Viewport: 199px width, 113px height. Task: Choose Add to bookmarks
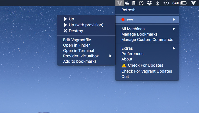pyautogui.click(x=86, y=61)
